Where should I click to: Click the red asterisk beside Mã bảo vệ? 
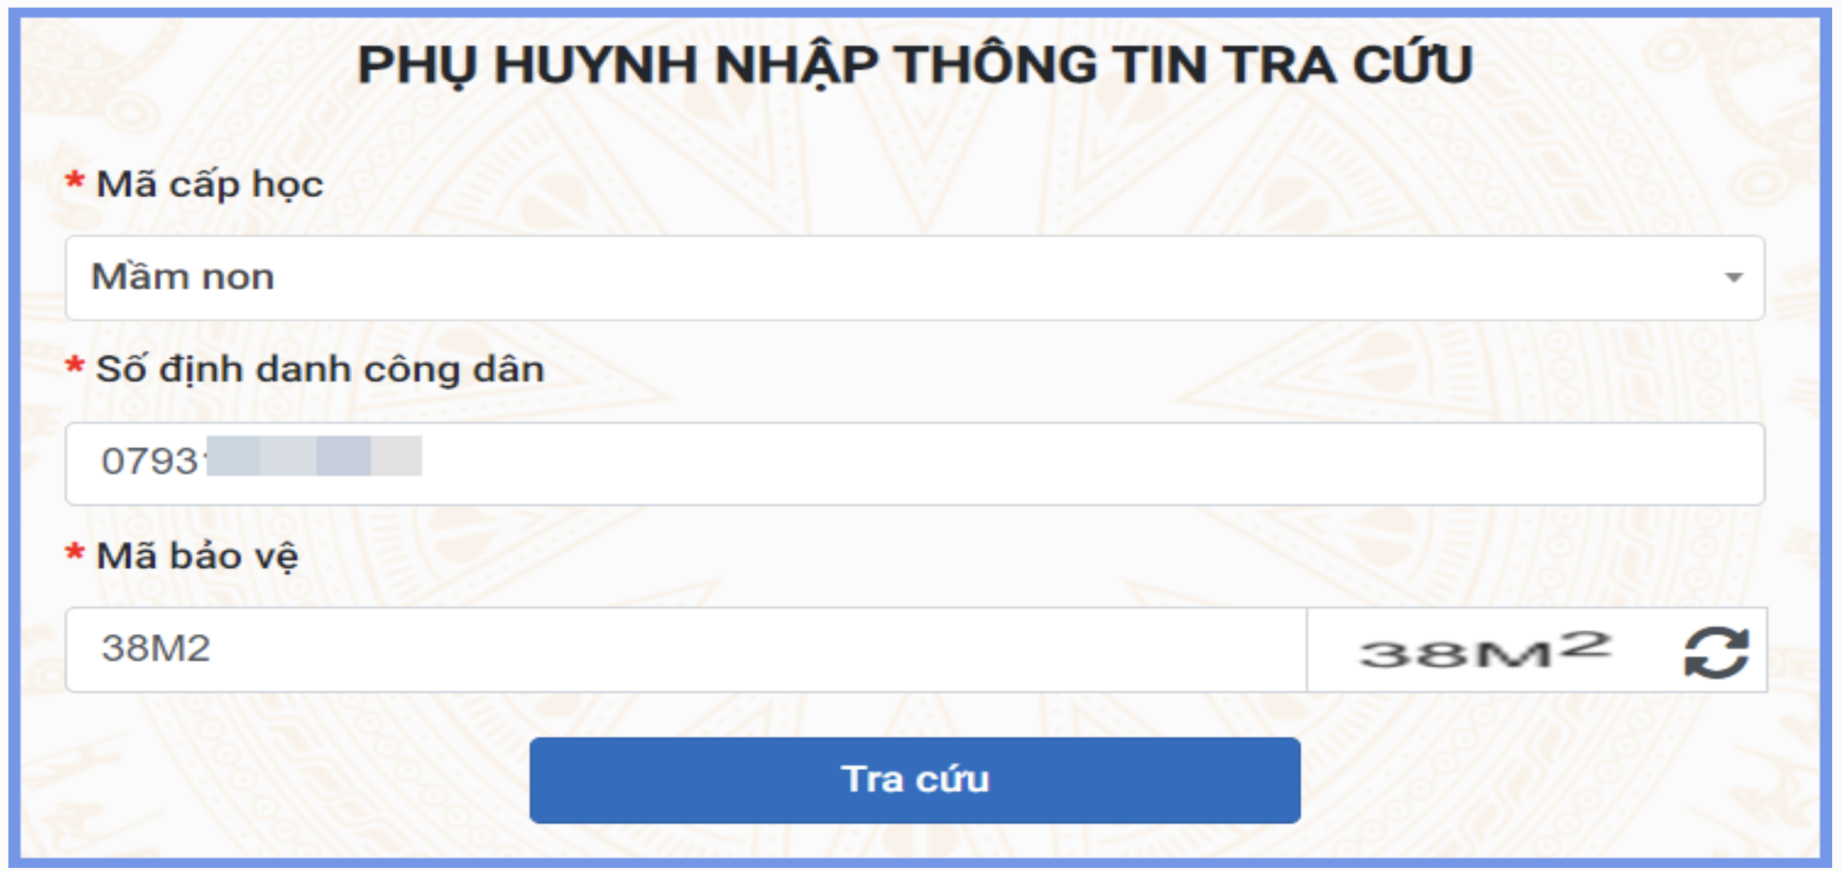tap(74, 552)
